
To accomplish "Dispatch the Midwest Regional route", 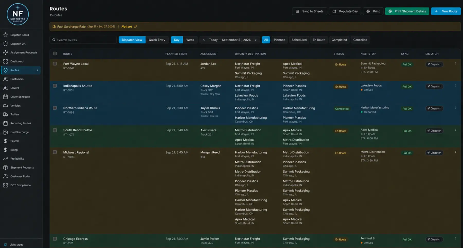I will coord(434,153).
